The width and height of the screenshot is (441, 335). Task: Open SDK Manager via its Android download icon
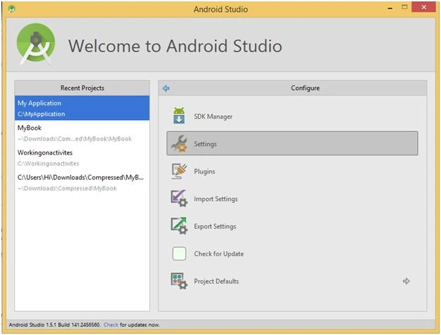pos(179,116)
